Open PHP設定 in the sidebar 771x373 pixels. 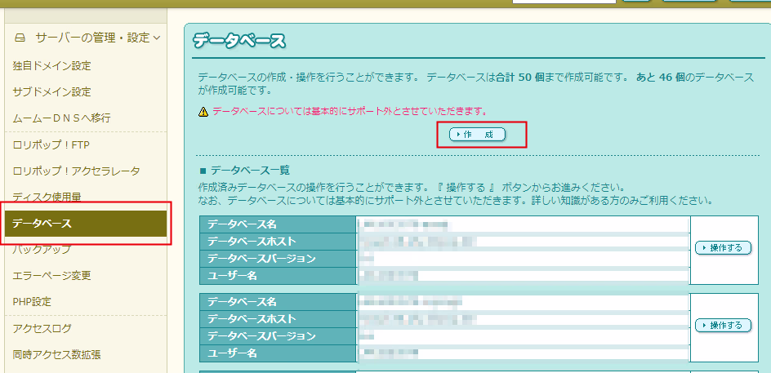[32, 302]
